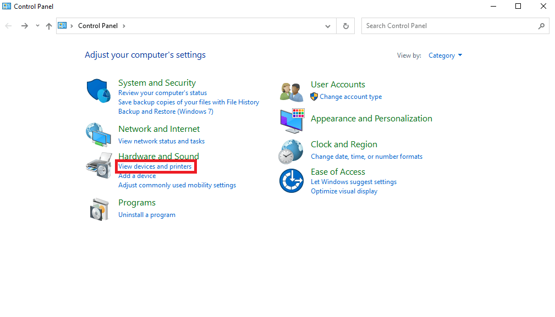Image resolution: width=555 pixels, height=317 pixels.
Task: Open the address bar history dropdown
Action: [328, 26]
